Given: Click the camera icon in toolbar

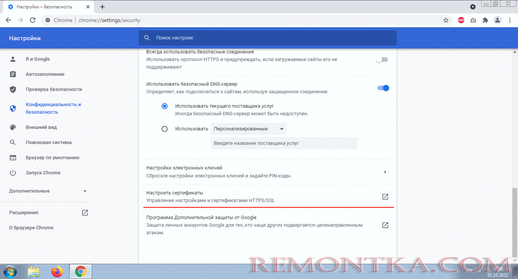Looking at the screenshot, I should [x=473, y=20].
